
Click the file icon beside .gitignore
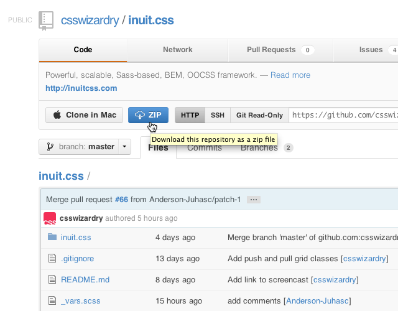(x=52, y=258)
